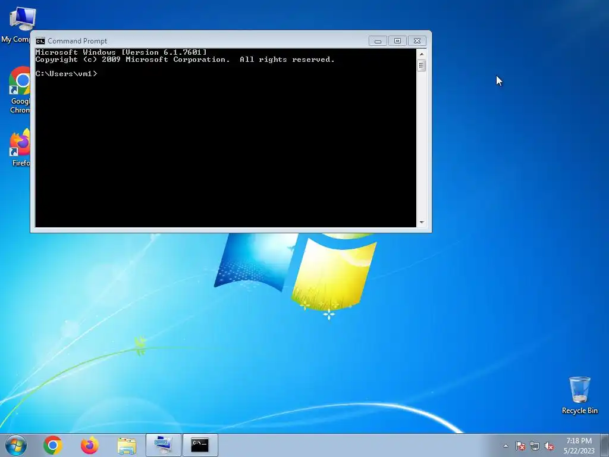The image size is (609, 457).
Task: Click the Command Prompt title text
Action: pyautogui.click(x=77, y=41)
